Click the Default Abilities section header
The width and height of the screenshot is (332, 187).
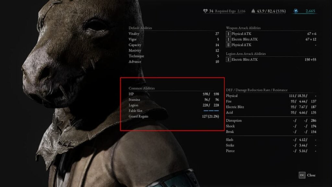click(140, 28)
